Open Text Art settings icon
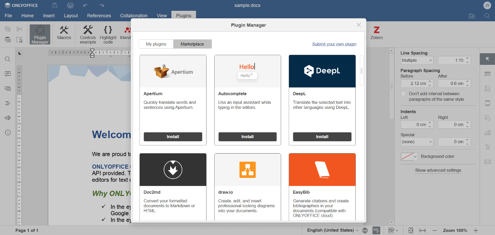Viewport: 495px width, 235px height. point(487,147)
